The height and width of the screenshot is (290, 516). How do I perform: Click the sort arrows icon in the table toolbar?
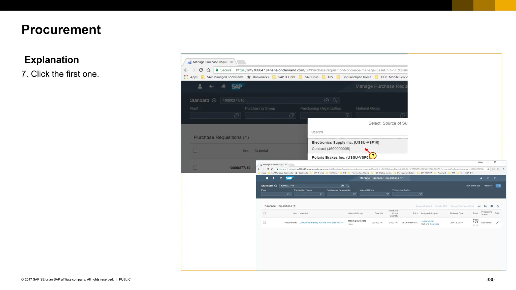click(485, 206)
